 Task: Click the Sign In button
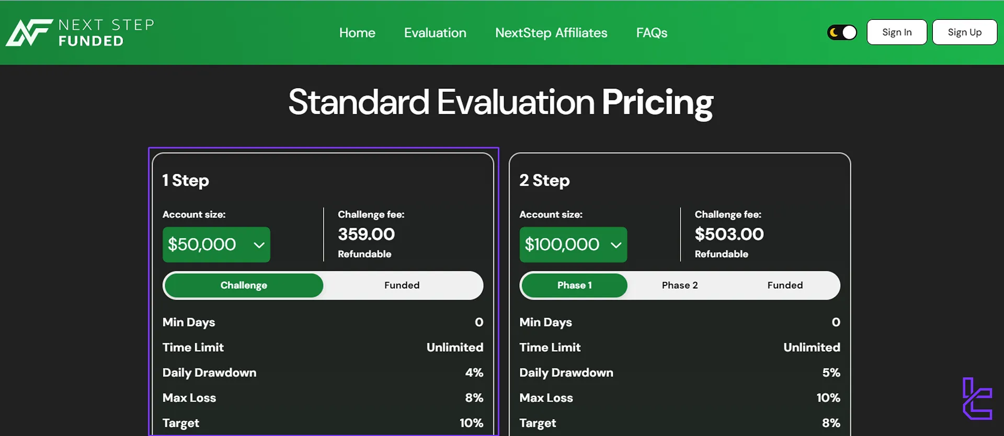pyautogui.click(x=896, y=32)
